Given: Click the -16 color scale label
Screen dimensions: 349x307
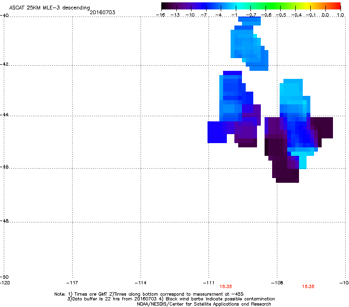Looking at the screenshot, I should tap(160, 15).
